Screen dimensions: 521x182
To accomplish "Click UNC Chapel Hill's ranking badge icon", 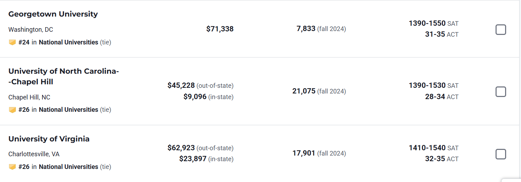I will click(x=12, y=110).
